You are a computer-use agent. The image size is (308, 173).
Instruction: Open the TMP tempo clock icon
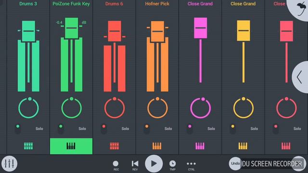[x=172, y=165]
